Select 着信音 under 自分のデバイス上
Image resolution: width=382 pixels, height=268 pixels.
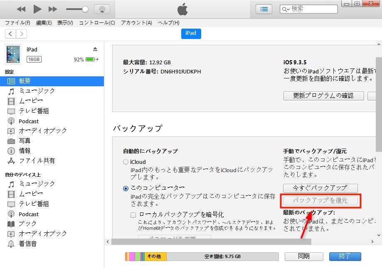52,244
